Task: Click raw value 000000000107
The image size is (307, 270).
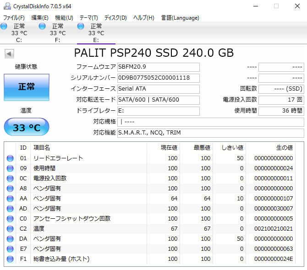Action: pos(274,199)
